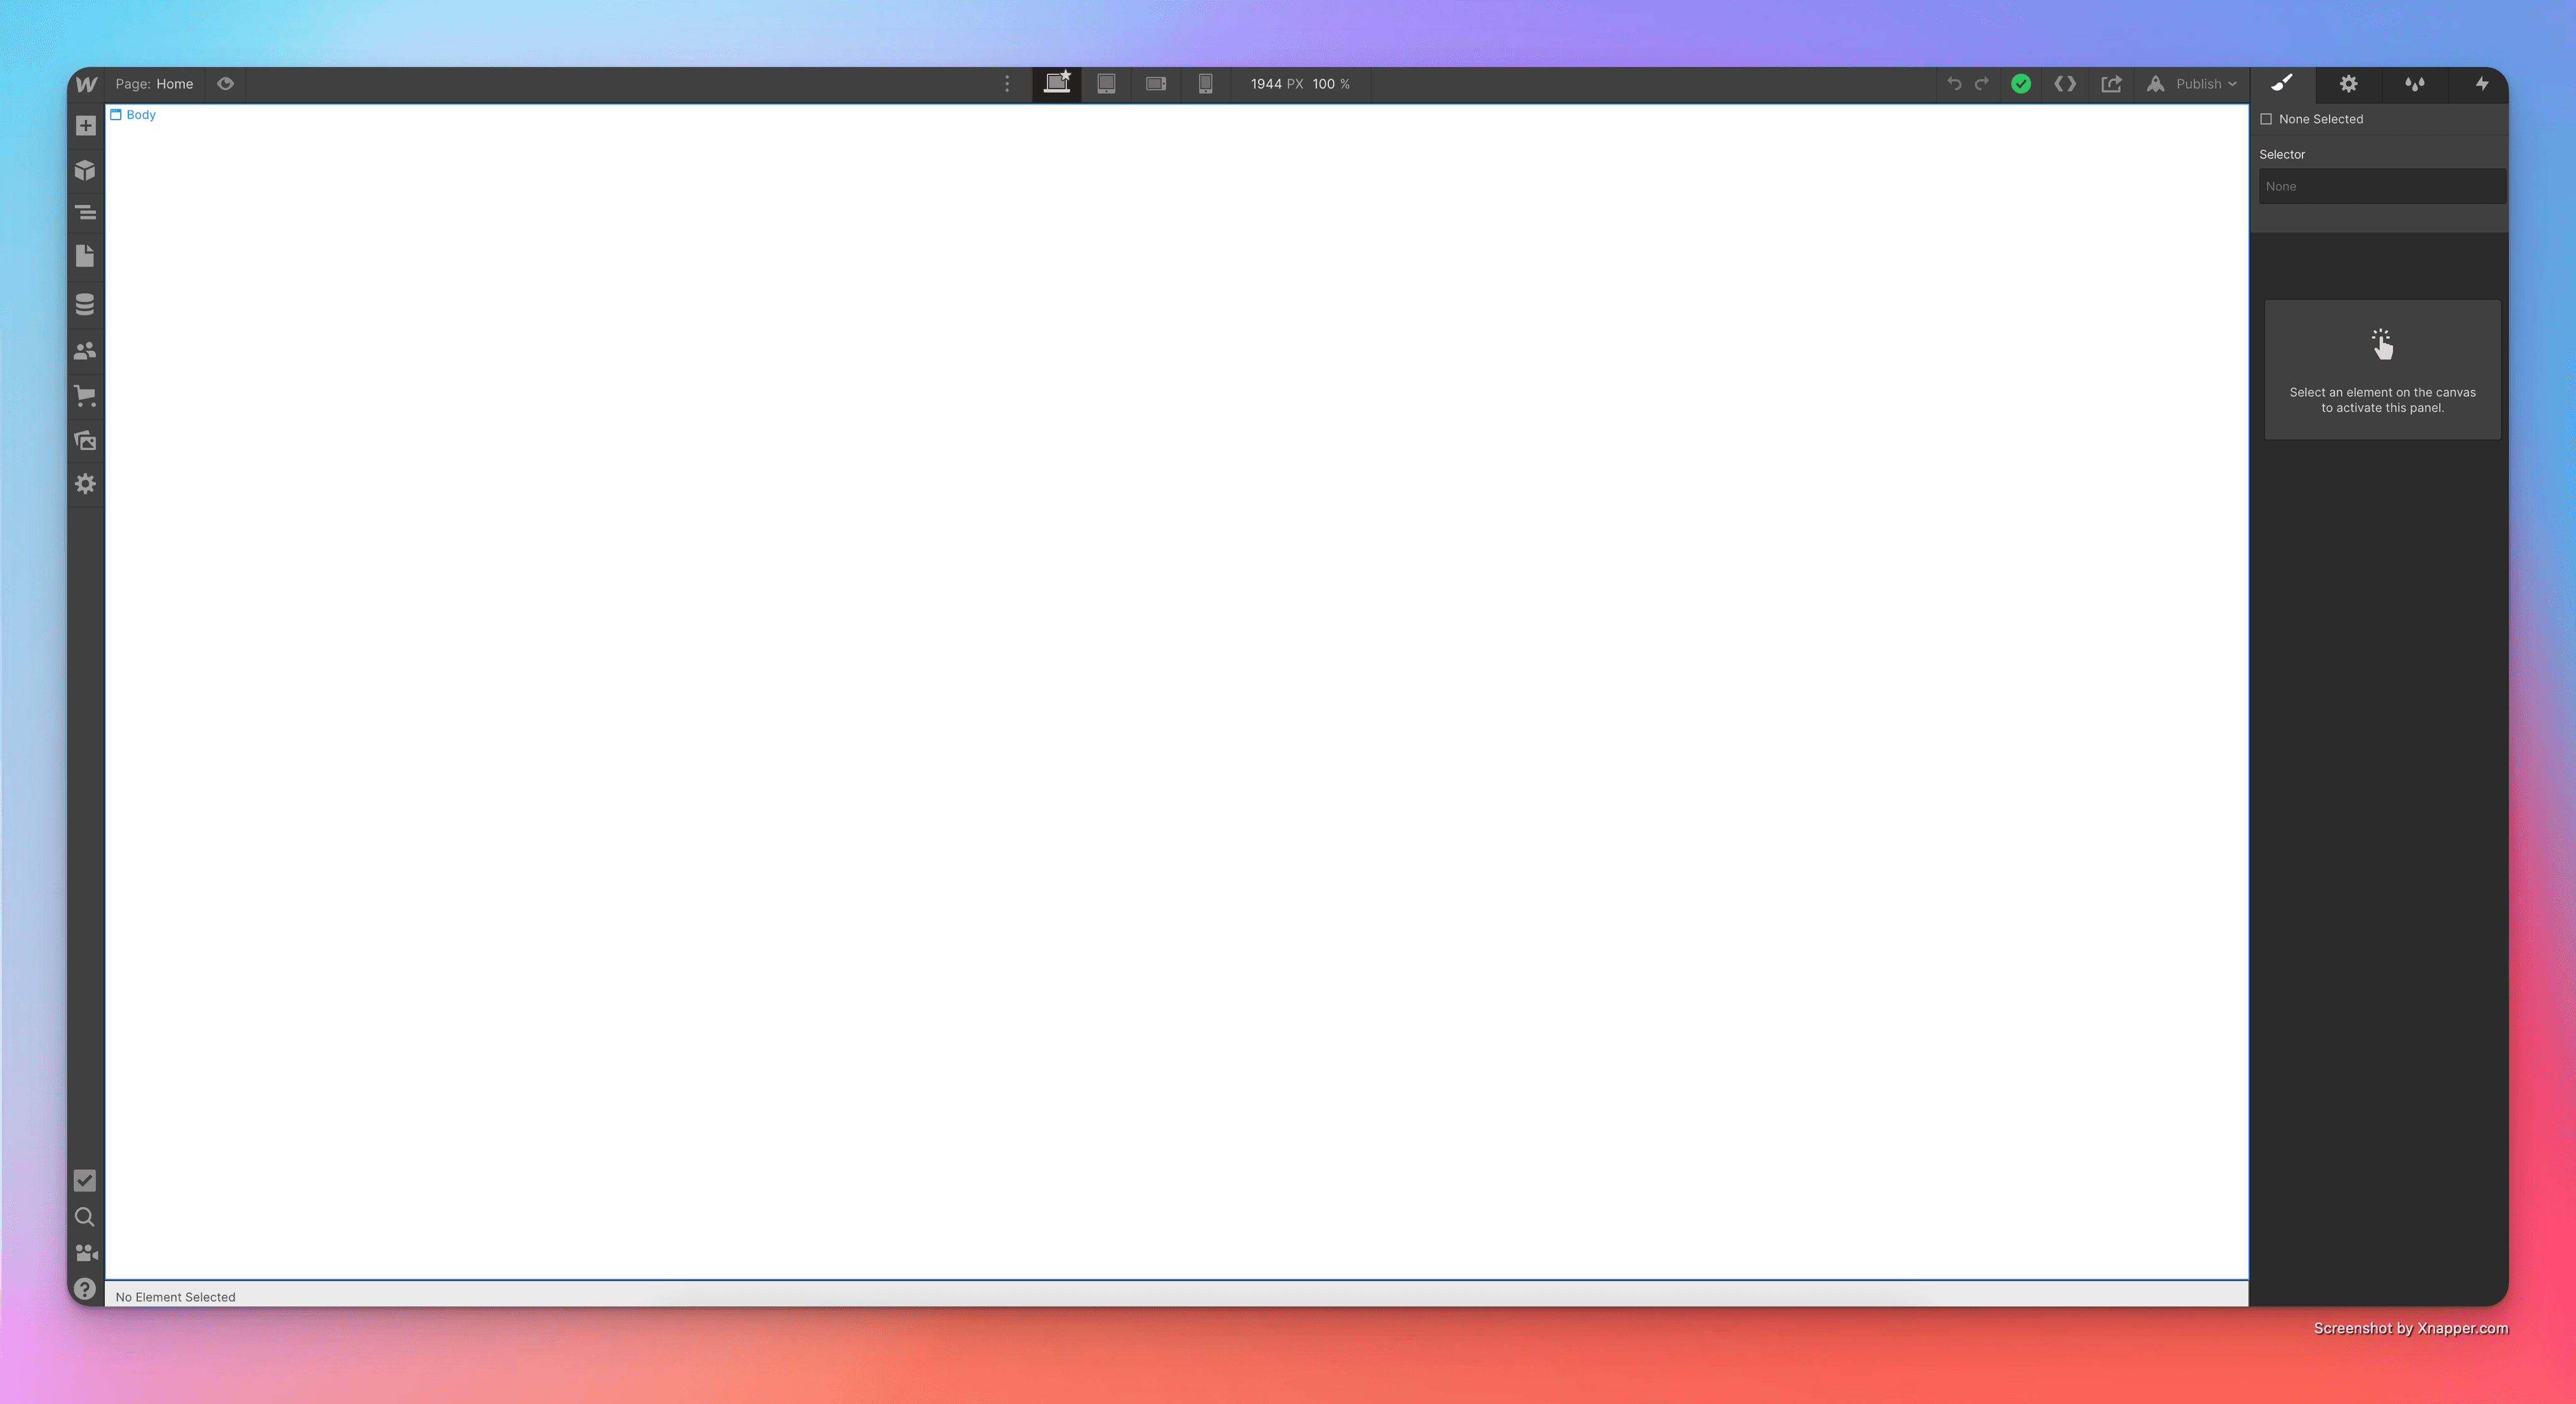The width and height of the screenshot is (2576, 1404).
Task: Click the Export Code button
Action: [x=2065, y=84]
